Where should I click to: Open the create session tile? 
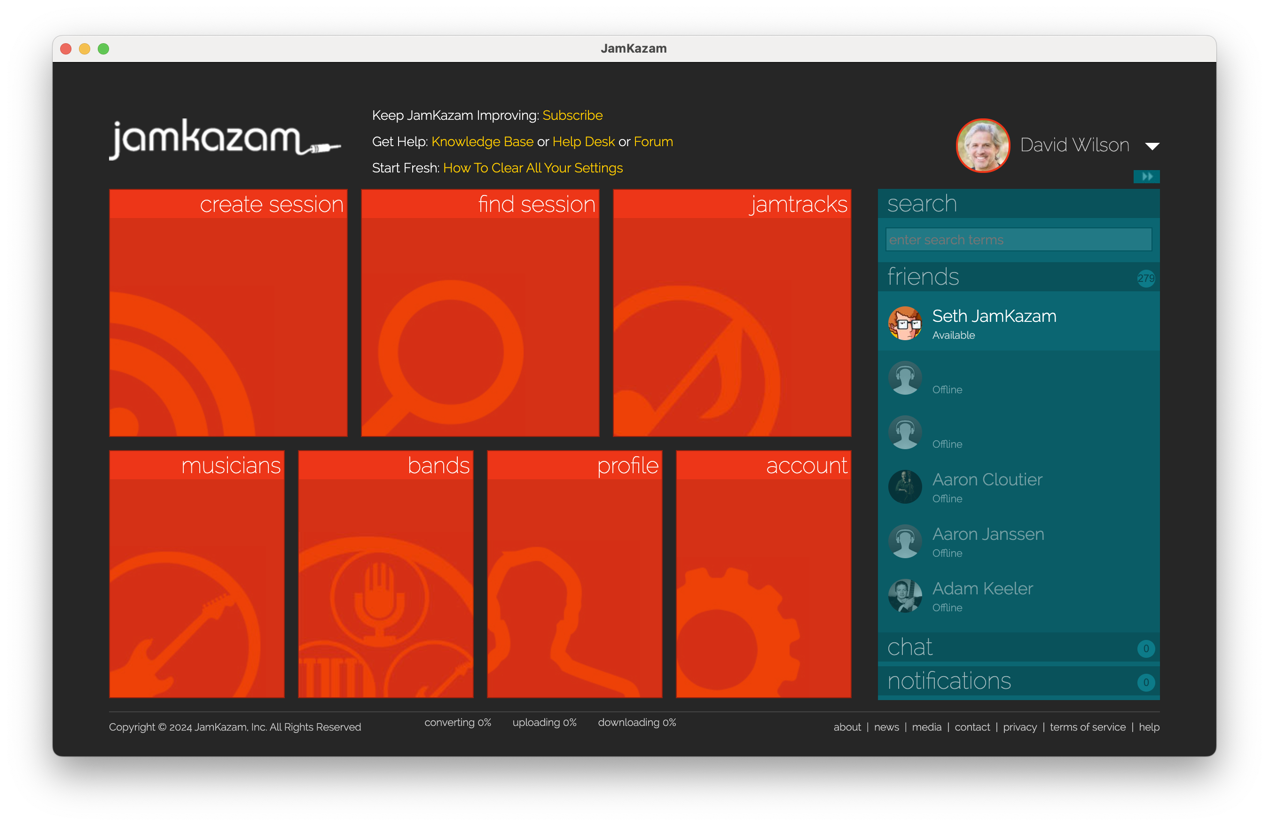pyautogui.click(x=228, y=313)
